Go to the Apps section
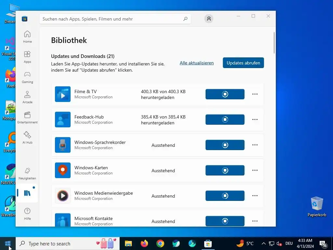Image resolution: width=333 pixels, height=250 pixels. click(x=27, y=57)
